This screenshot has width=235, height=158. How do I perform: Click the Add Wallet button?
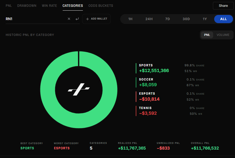tap(96, 19)
